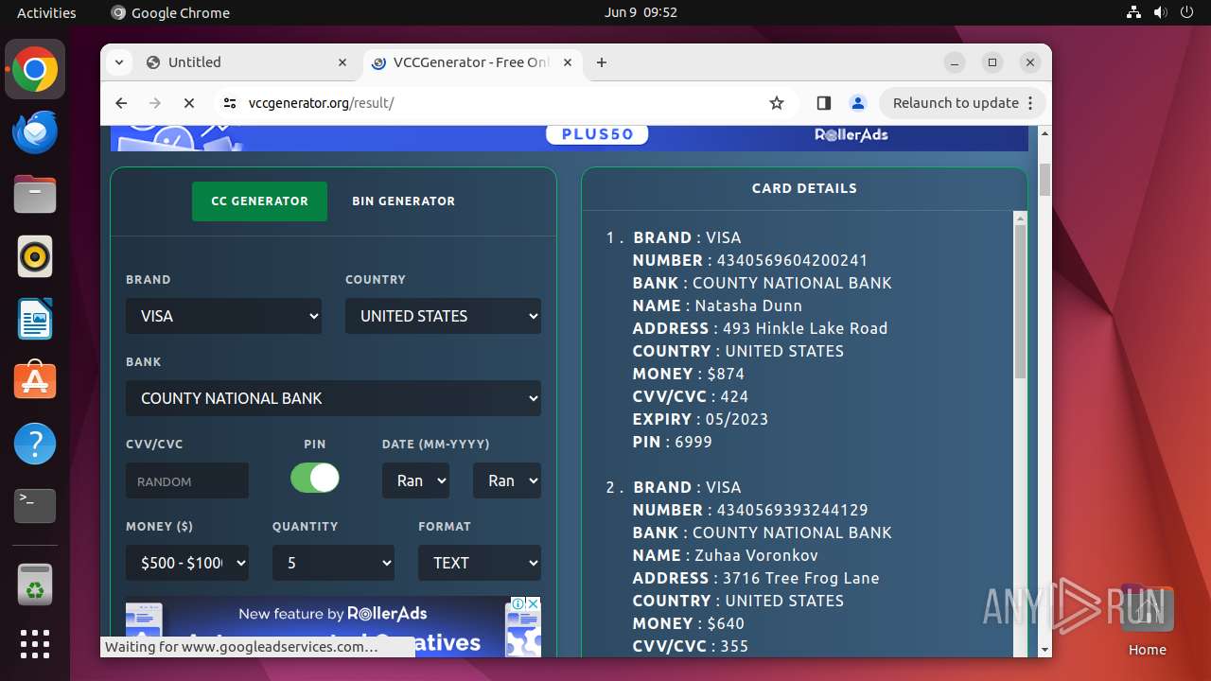Select the VCCGenerator browser tab
This screenshot has width=1211, height=681.
[471, 62]
